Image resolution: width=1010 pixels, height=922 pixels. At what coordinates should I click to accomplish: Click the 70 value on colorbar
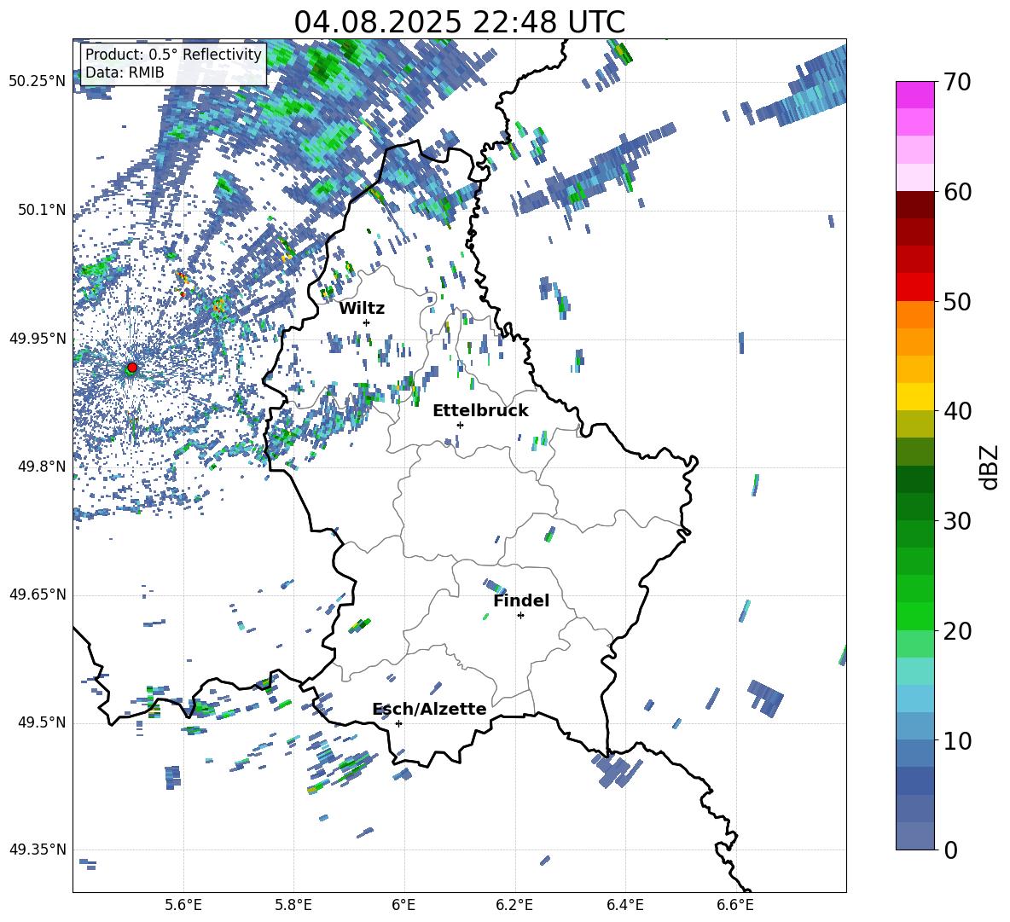[x=957, y=83]
